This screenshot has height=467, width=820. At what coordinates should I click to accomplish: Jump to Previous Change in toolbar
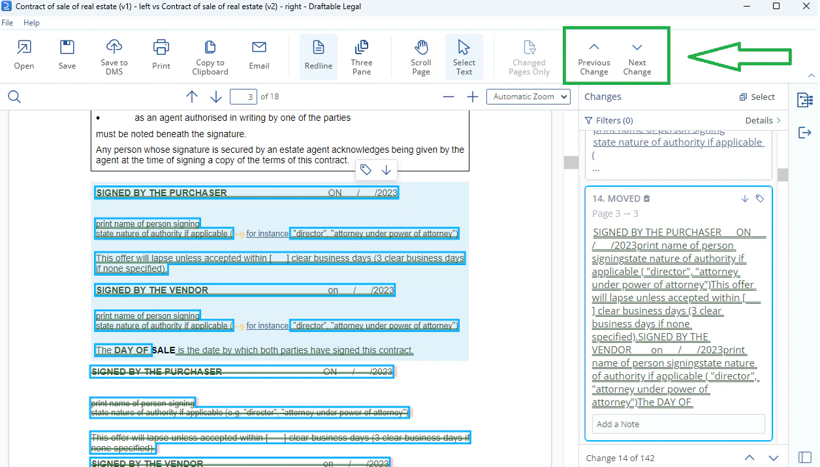point(594,57)
